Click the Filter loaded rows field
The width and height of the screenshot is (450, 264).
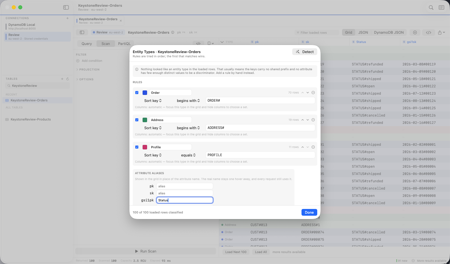point(316,33)
